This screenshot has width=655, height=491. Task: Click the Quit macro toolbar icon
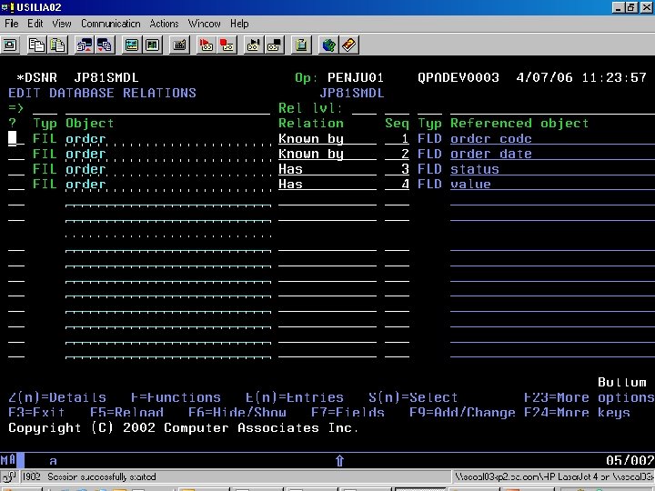(275, 45)
